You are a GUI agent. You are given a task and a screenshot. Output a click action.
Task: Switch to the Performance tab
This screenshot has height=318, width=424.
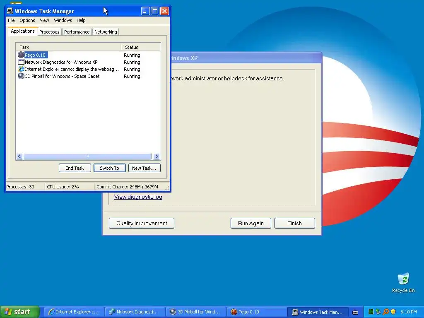(77, 32)
